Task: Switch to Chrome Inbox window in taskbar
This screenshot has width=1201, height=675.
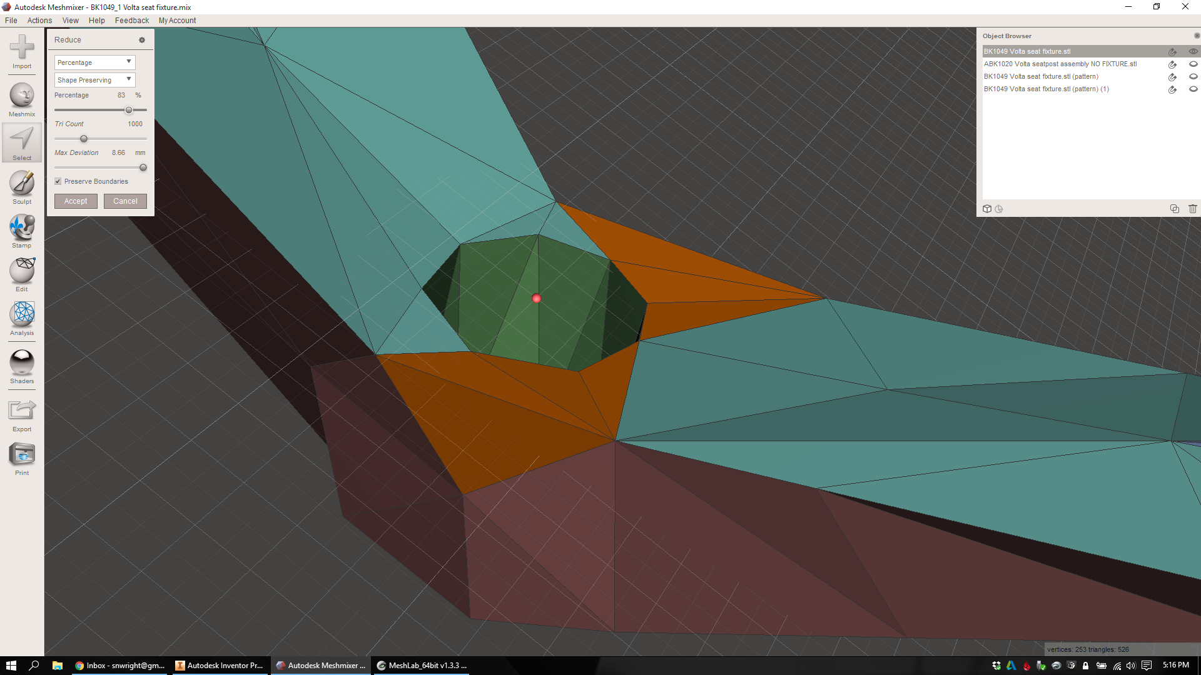Action: [x=119, y=666]
